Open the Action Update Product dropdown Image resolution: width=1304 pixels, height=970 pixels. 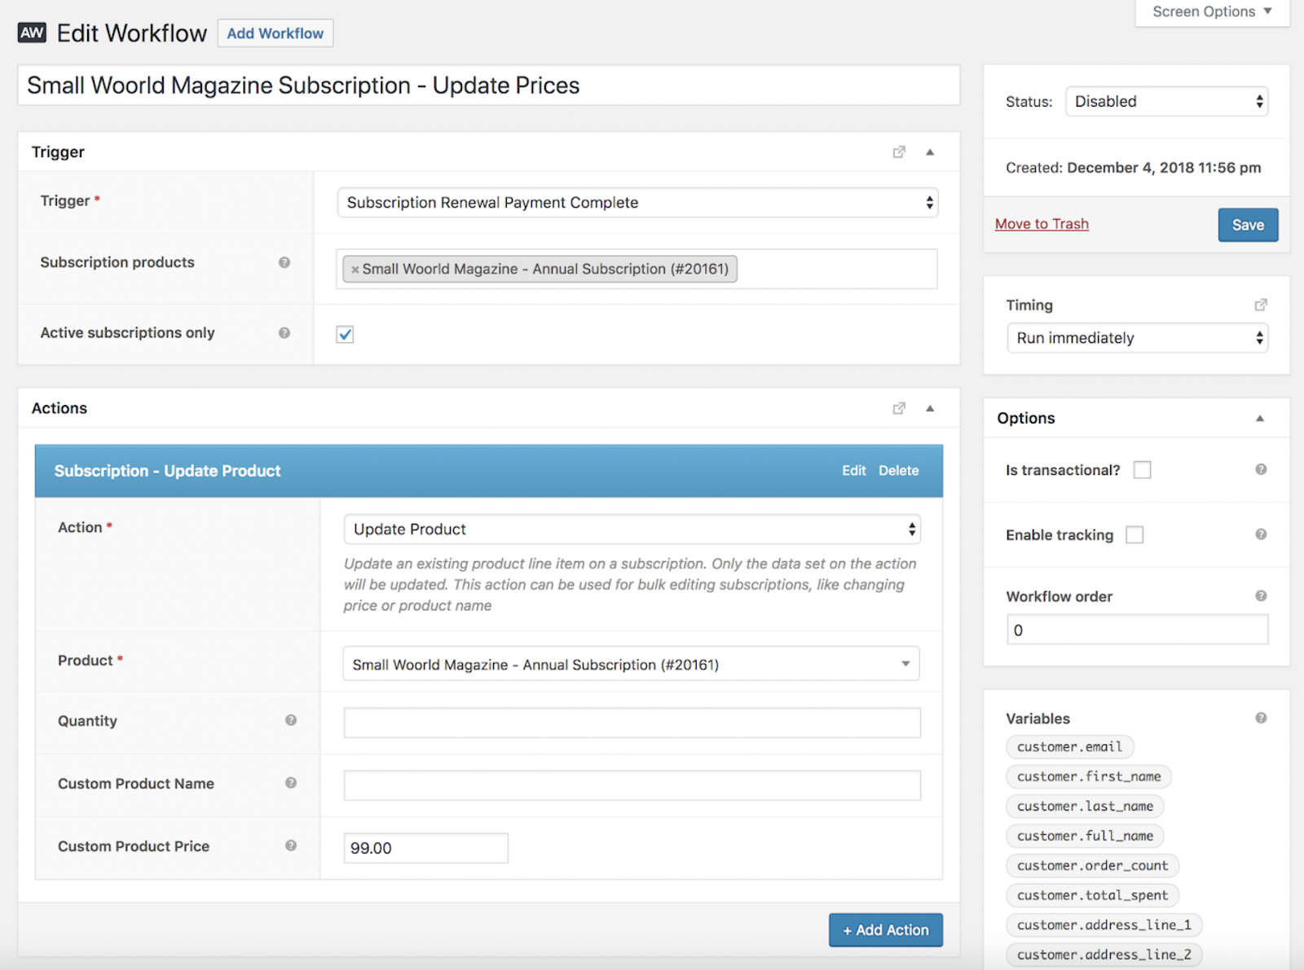click(x=632, y=529)
